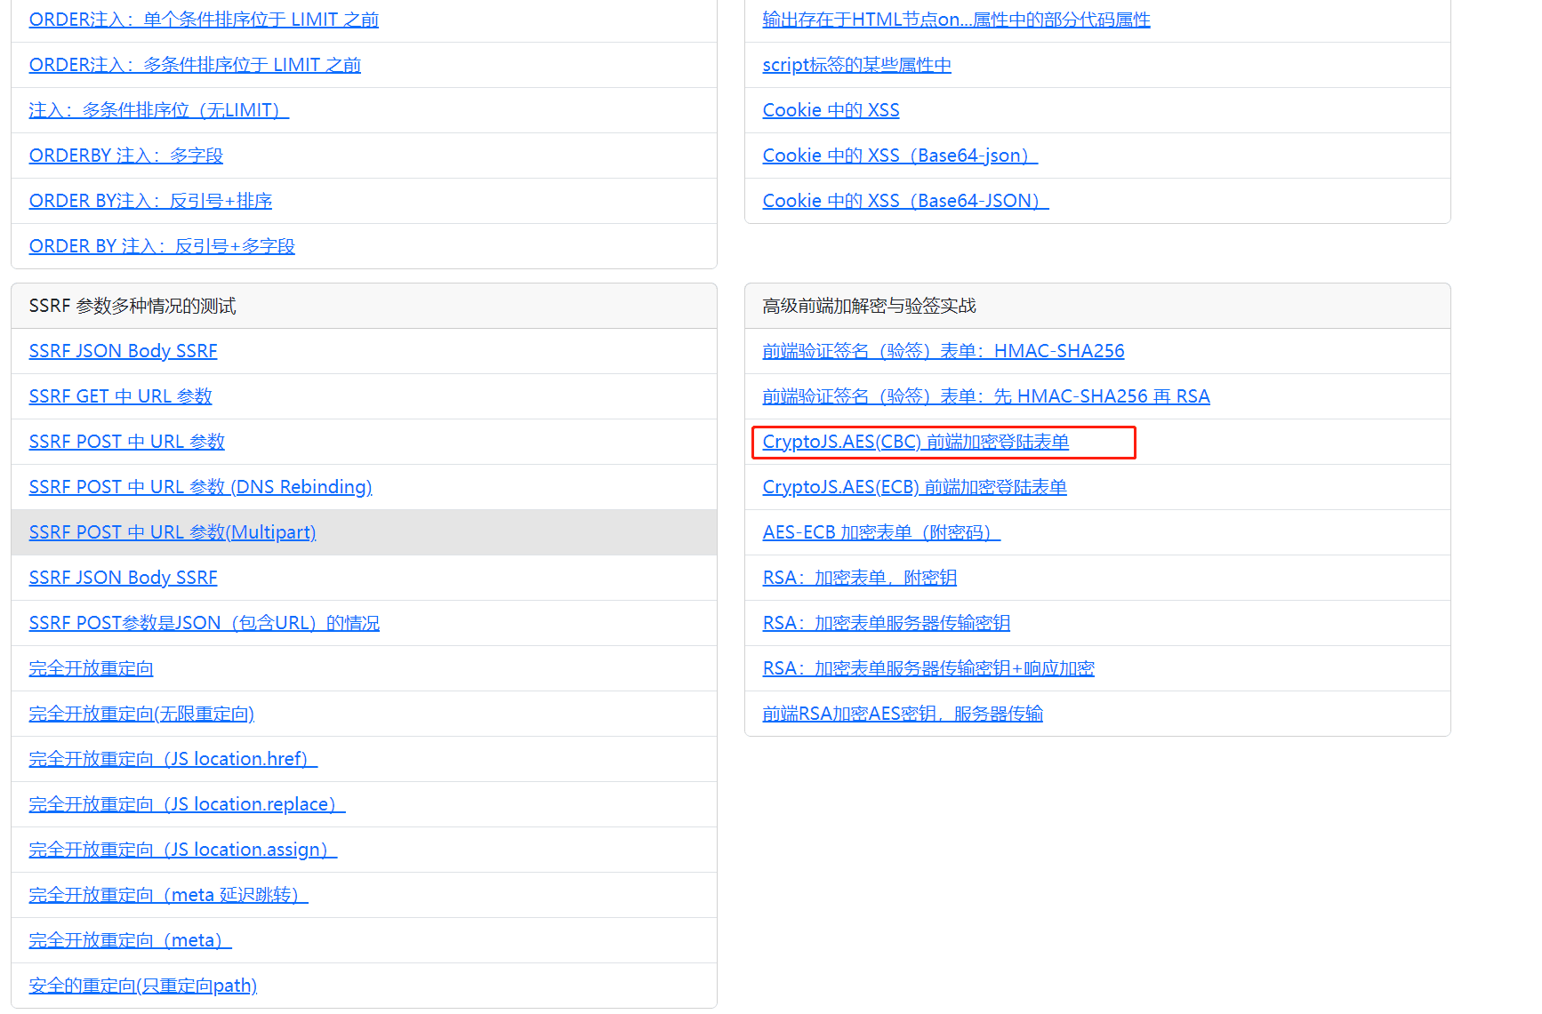Select the DNS Rebinding SSRF link
The width and height of the screenshot is (1542, 1014).
tap(200, 487)
